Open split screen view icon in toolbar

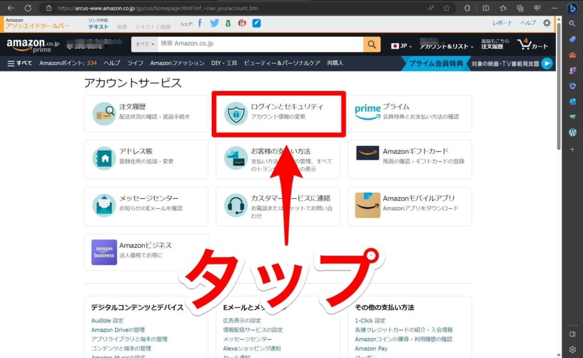[486, 8]
